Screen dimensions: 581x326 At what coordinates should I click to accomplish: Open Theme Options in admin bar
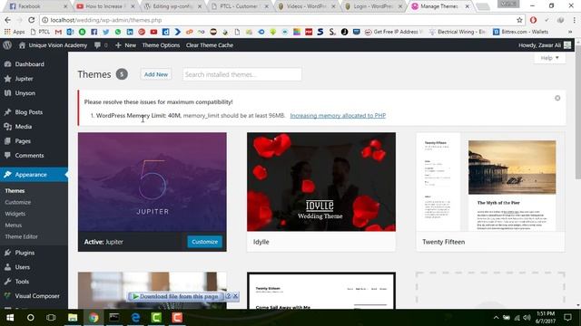[161, 45]
